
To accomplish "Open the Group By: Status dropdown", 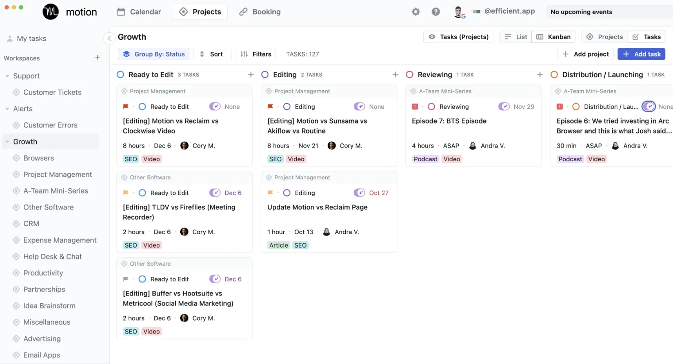I will tap(154, 54).
